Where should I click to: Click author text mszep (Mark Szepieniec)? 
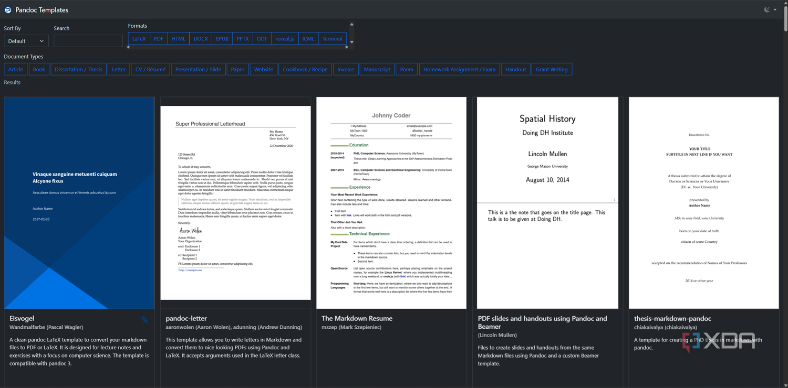pos(351,327)
